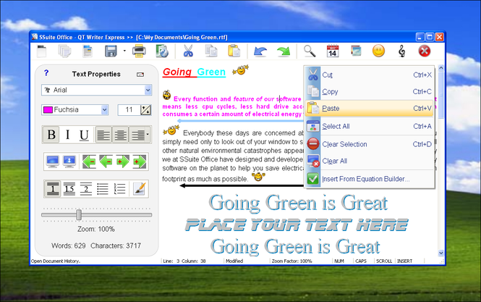
Task: Undo the last action
Action: click(x=260, y=51)
